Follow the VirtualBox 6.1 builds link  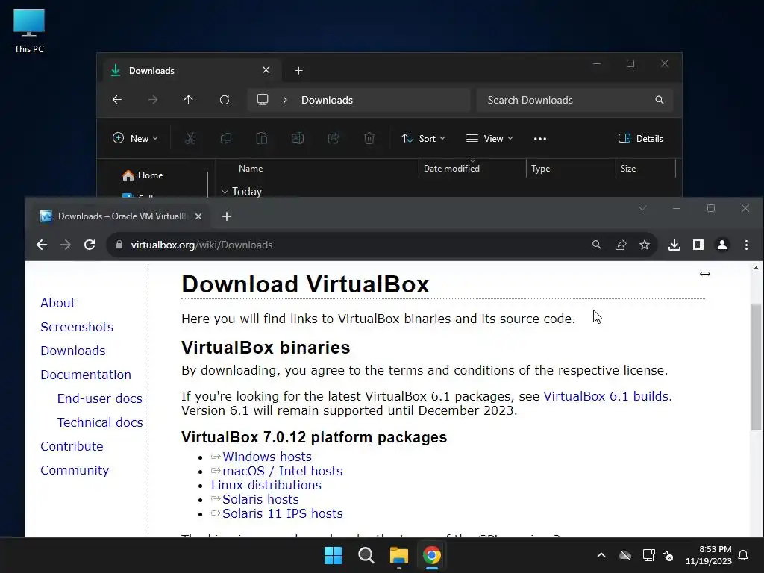coord(606,396)
